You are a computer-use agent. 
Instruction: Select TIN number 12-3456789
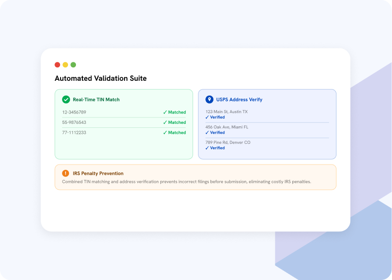(74, 112)
